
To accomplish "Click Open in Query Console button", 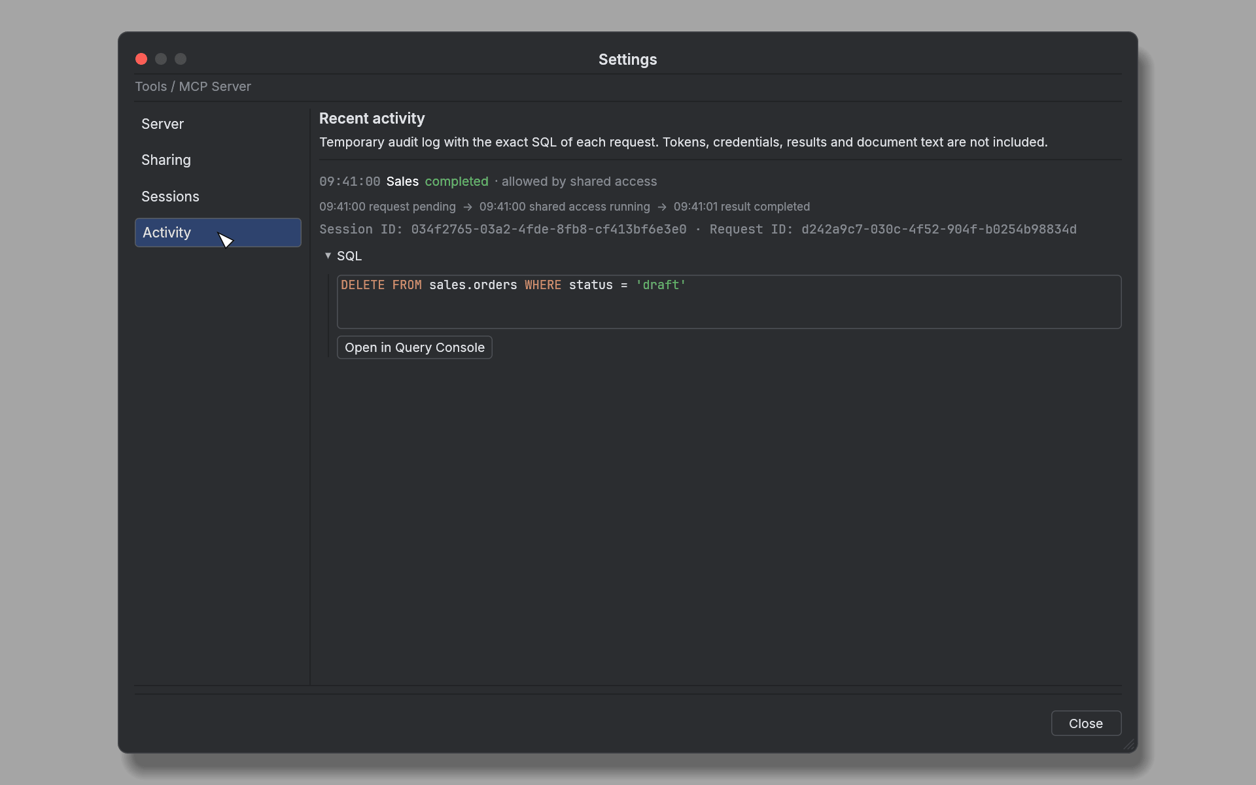I will [x=414, y=347].
